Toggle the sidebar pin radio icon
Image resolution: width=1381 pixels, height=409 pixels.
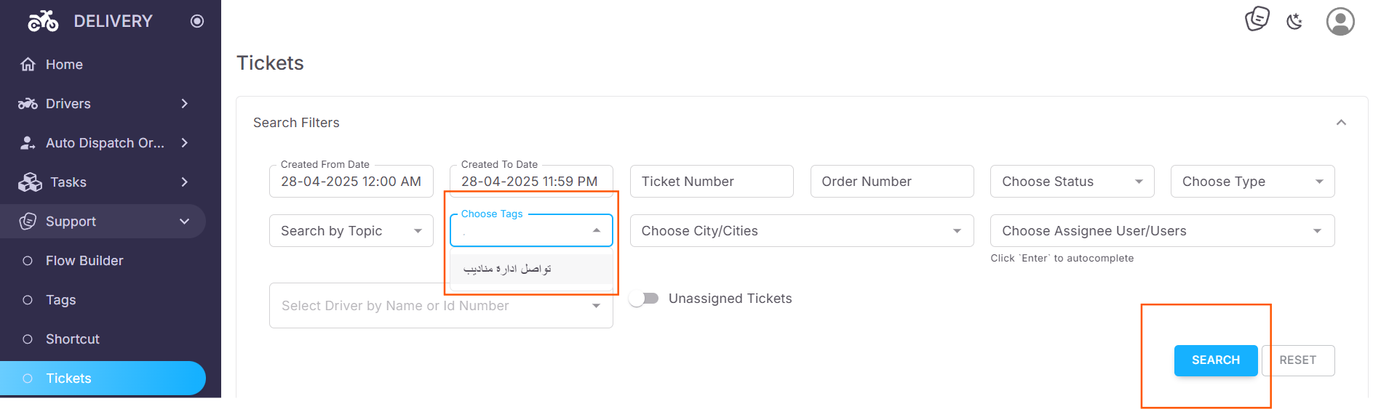tap(196, 21)
